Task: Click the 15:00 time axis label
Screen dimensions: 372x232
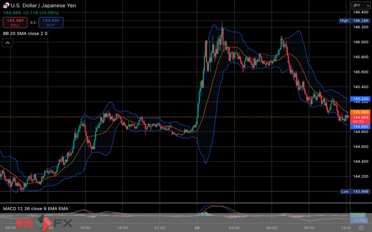Action: [x=85, y=228]
